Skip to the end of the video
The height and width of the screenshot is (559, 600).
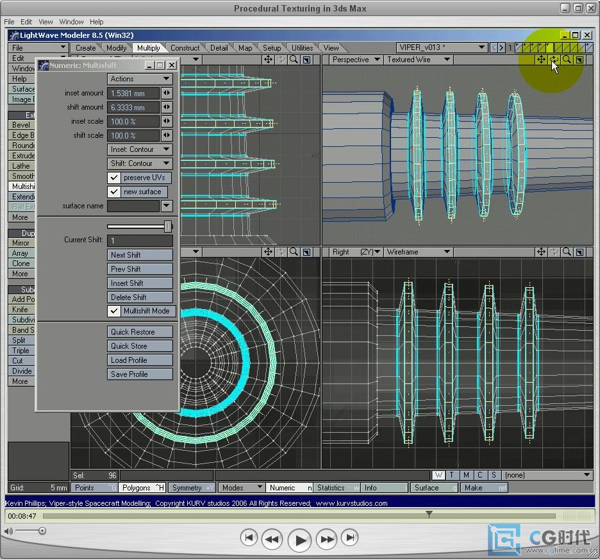(350, 538)
